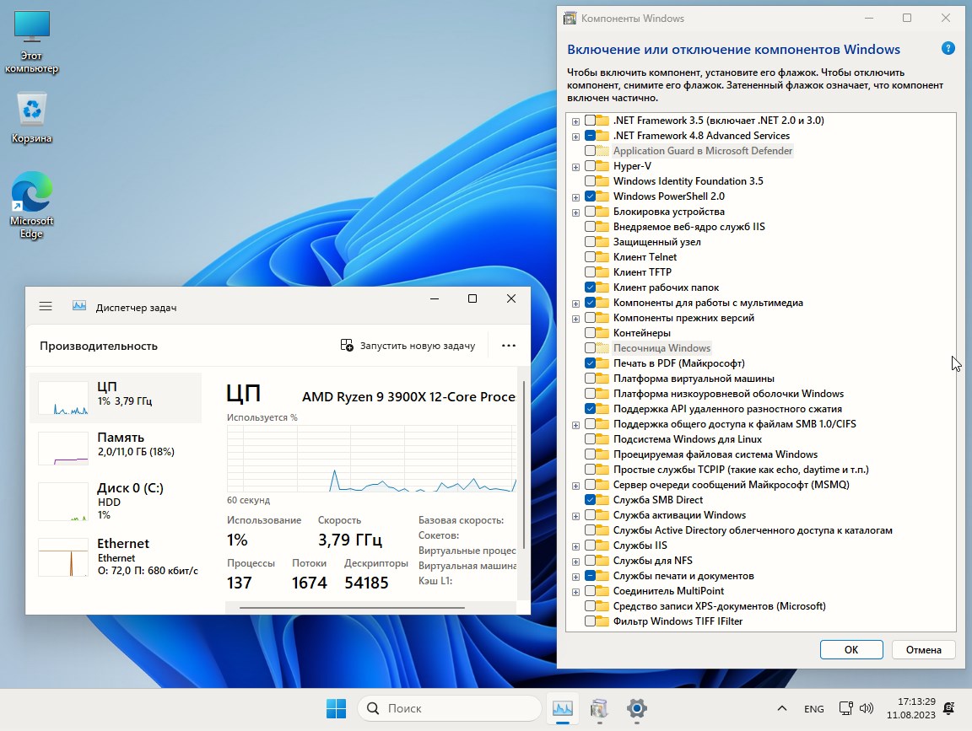Select Соединитель MultiPoint feature row text

point(668,591)
